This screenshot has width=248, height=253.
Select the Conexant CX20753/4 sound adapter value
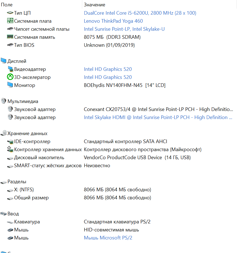[158, 109]
